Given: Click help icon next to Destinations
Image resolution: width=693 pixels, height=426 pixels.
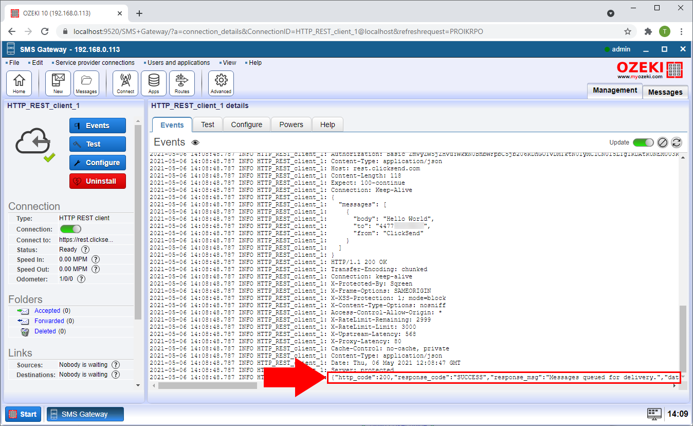Looking at the screenshot, I should tap(116, 375).
